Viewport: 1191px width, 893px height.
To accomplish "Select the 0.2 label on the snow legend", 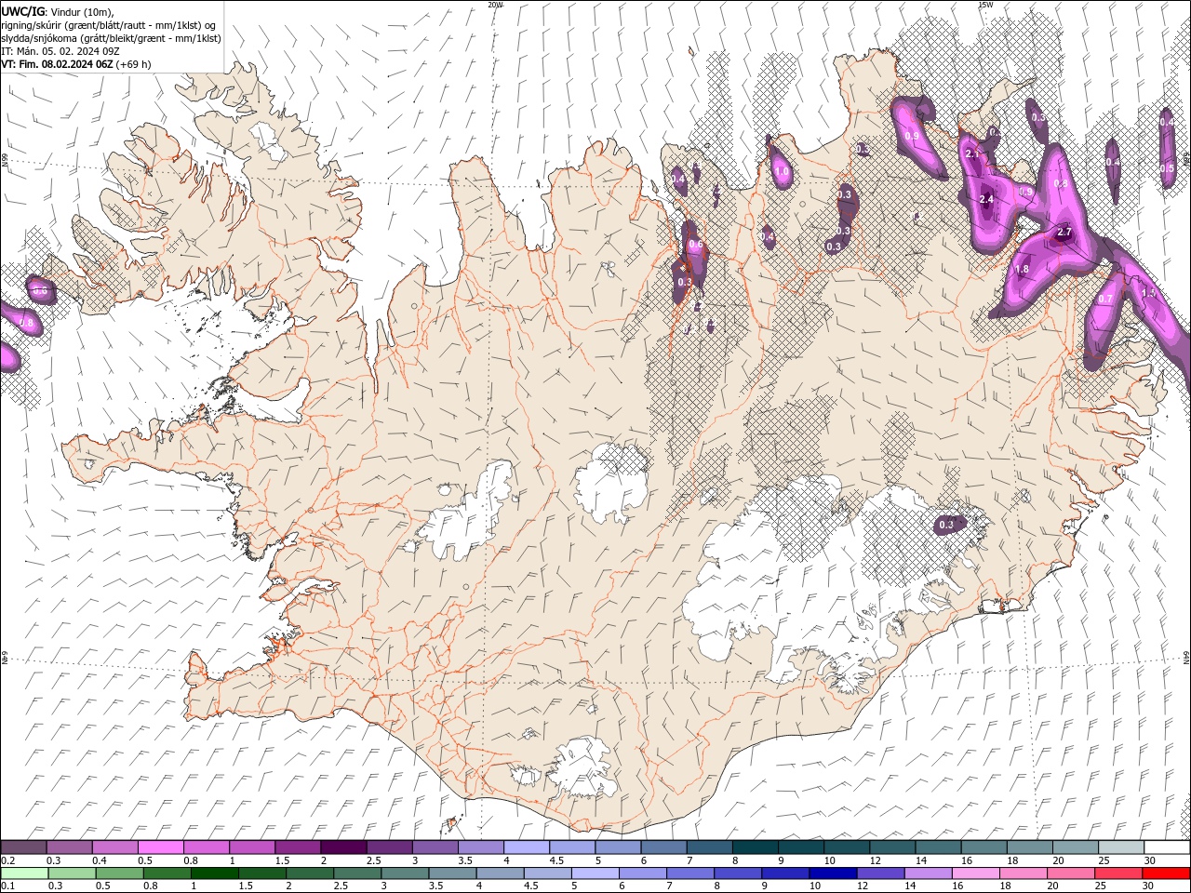I will [7, 860].
